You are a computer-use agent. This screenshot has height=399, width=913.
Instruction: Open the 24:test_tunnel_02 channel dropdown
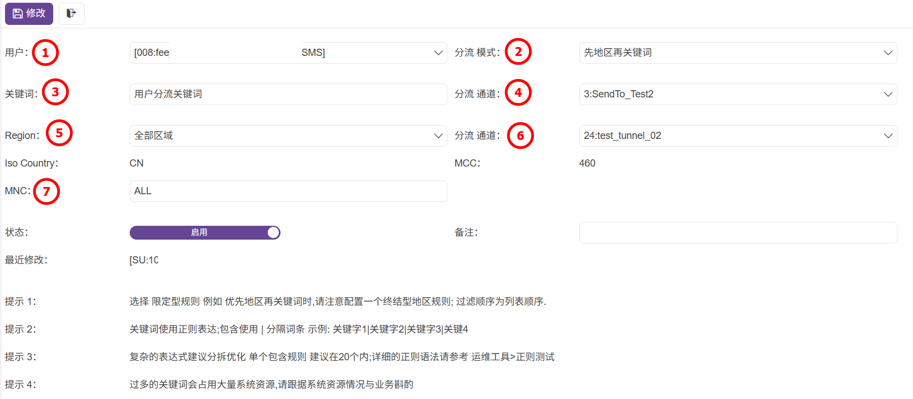pos(737,136)
